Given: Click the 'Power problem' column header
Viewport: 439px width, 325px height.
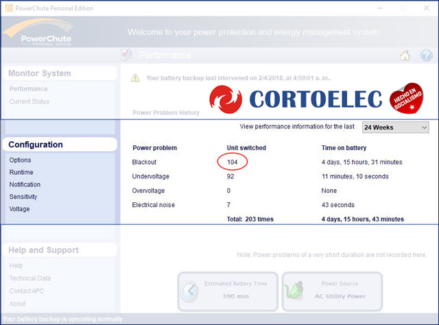Looking at the screenshot, I should pyautogui.click(x=155, y=148).
